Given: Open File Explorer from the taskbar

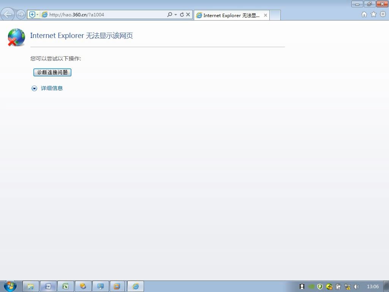Looking at the screenshot, I should 31,287.
